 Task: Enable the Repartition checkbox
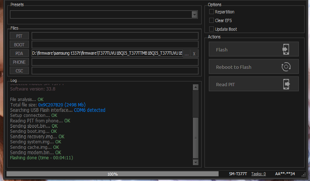[211, 12]
